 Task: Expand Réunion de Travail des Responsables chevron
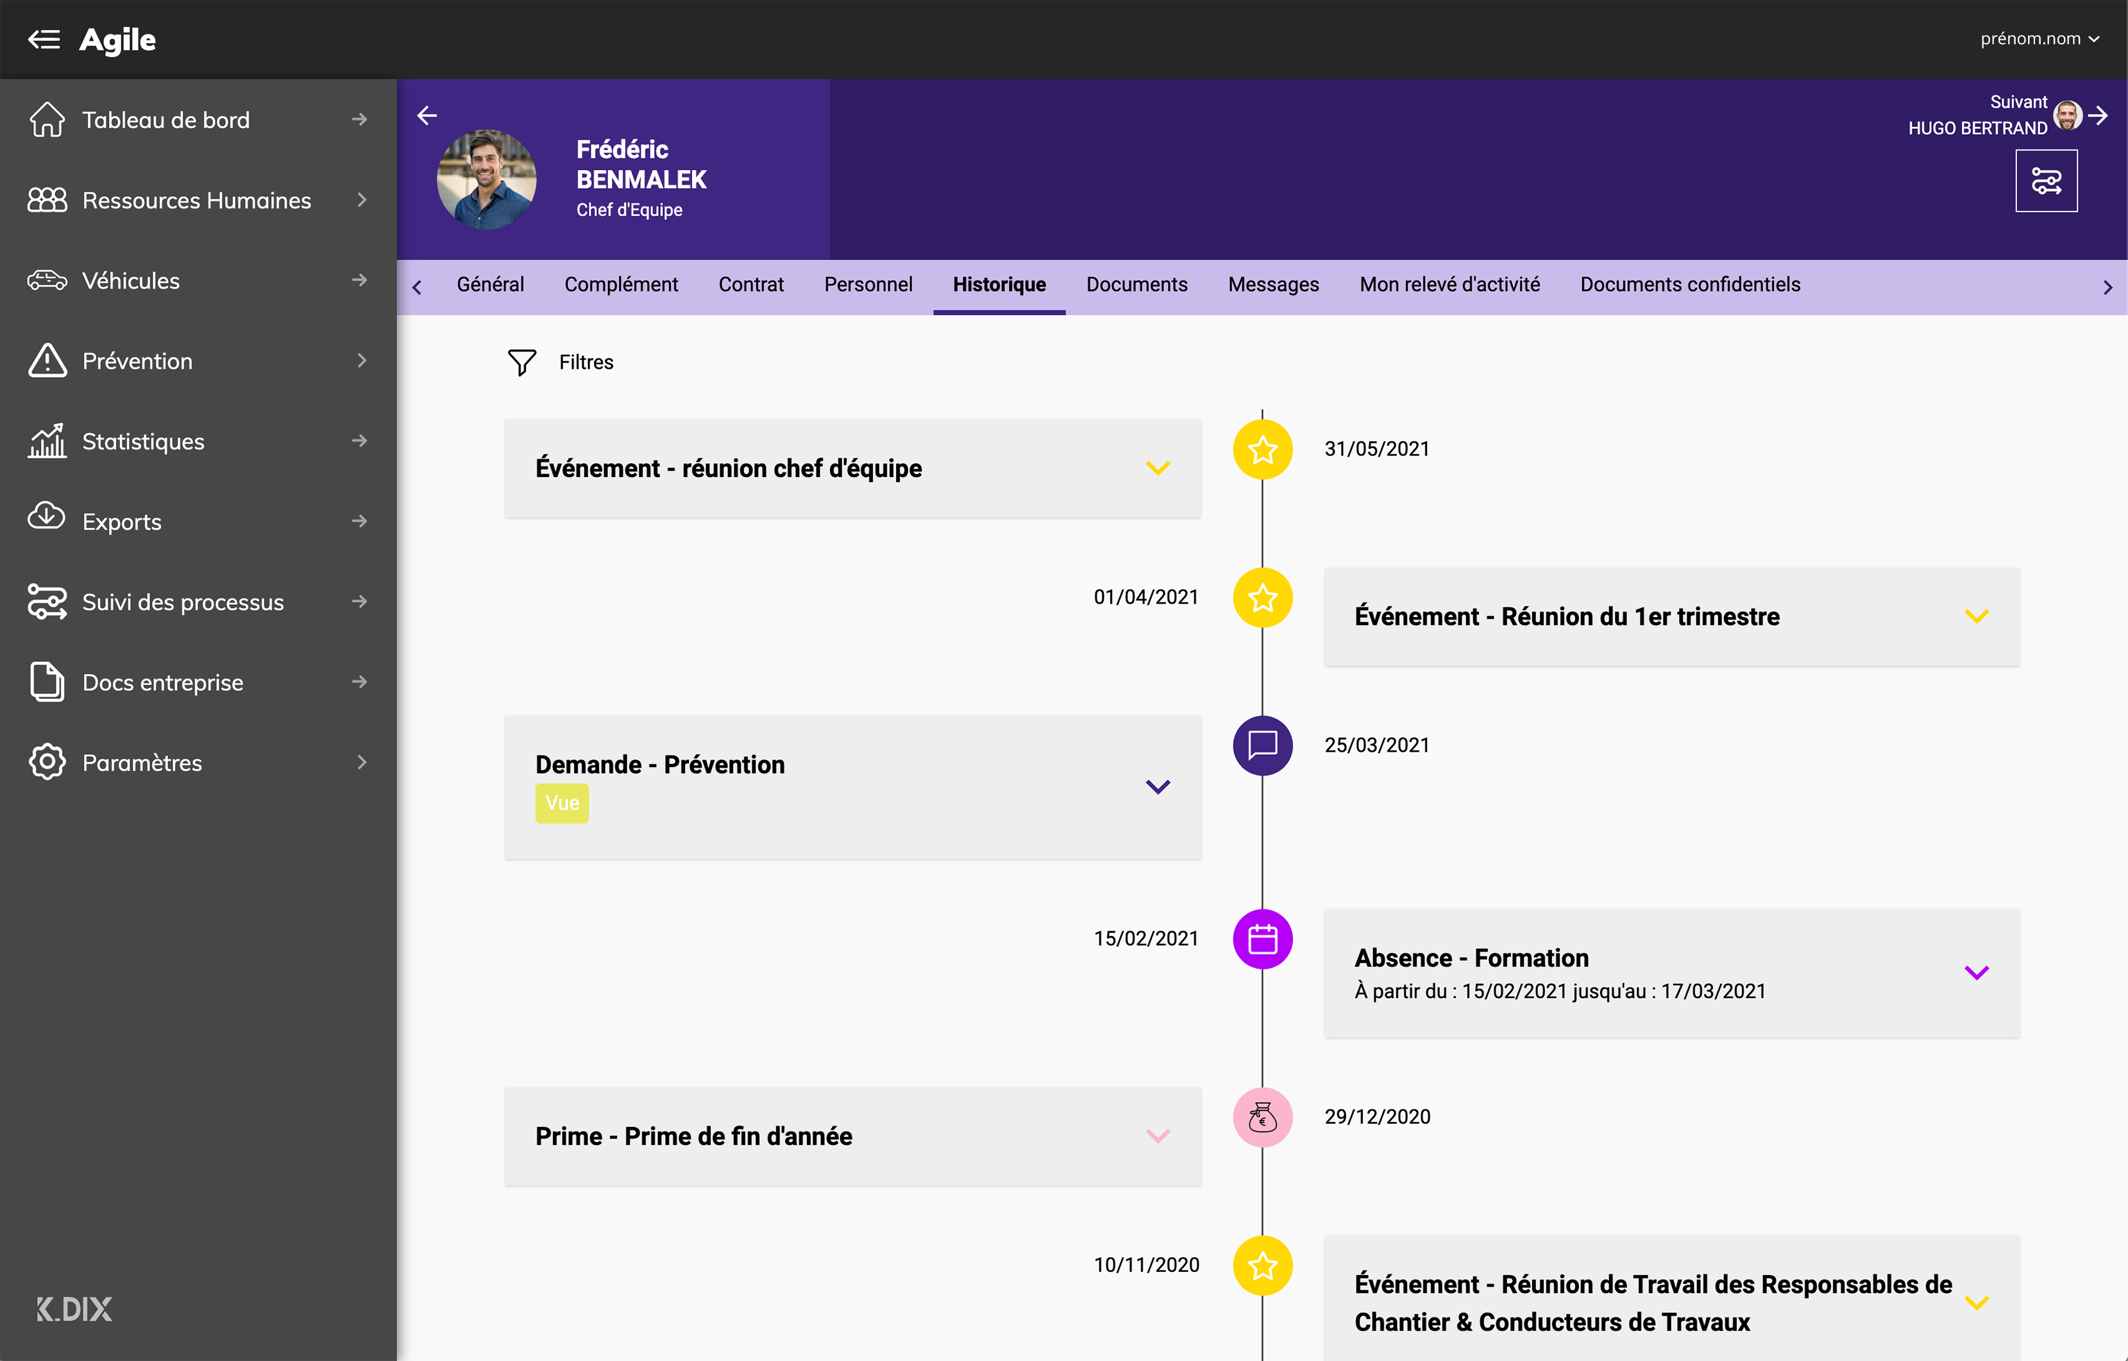coord(1976,1303)
